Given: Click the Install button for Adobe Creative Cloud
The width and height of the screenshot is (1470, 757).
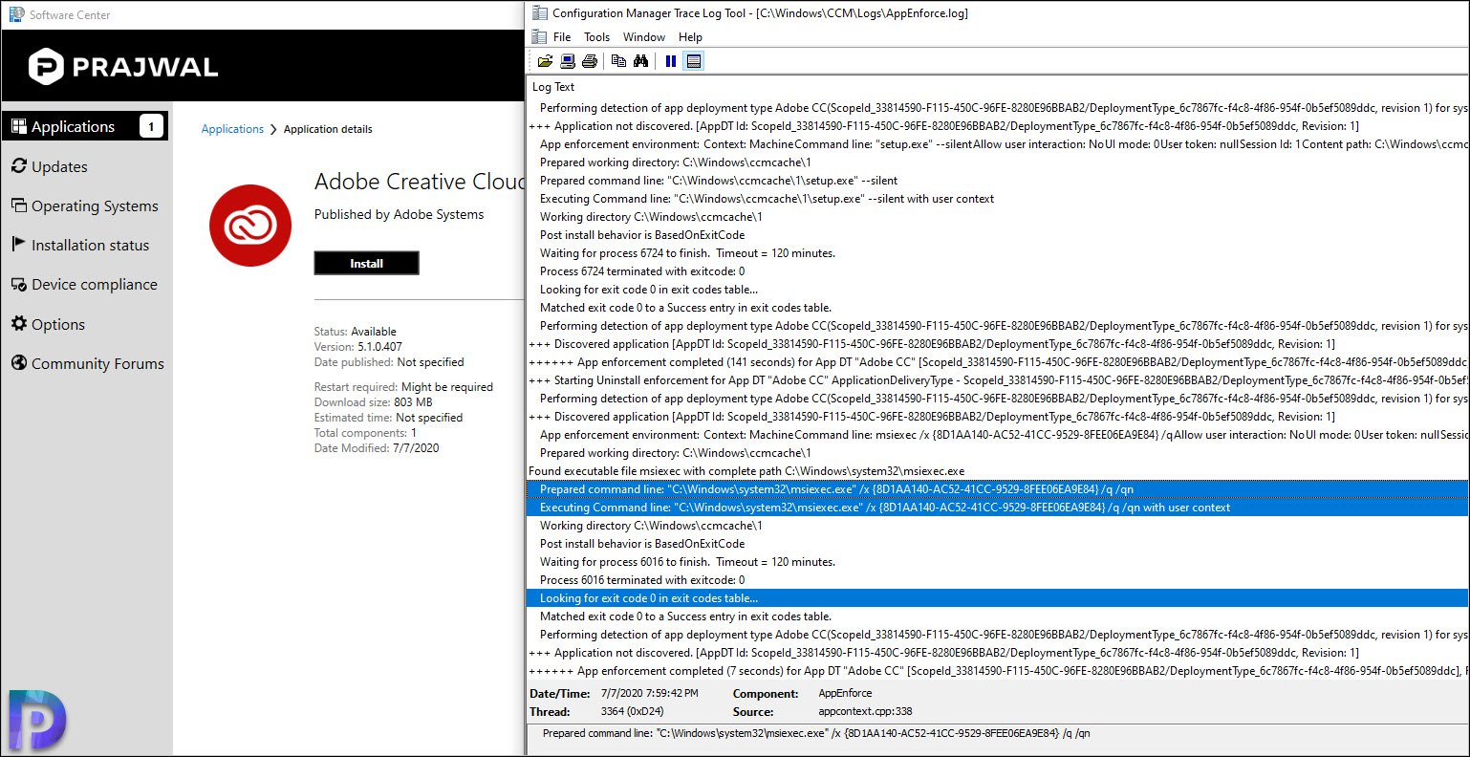Looking at the screenshot, I should pyautogui.click(x=366, y=263).
